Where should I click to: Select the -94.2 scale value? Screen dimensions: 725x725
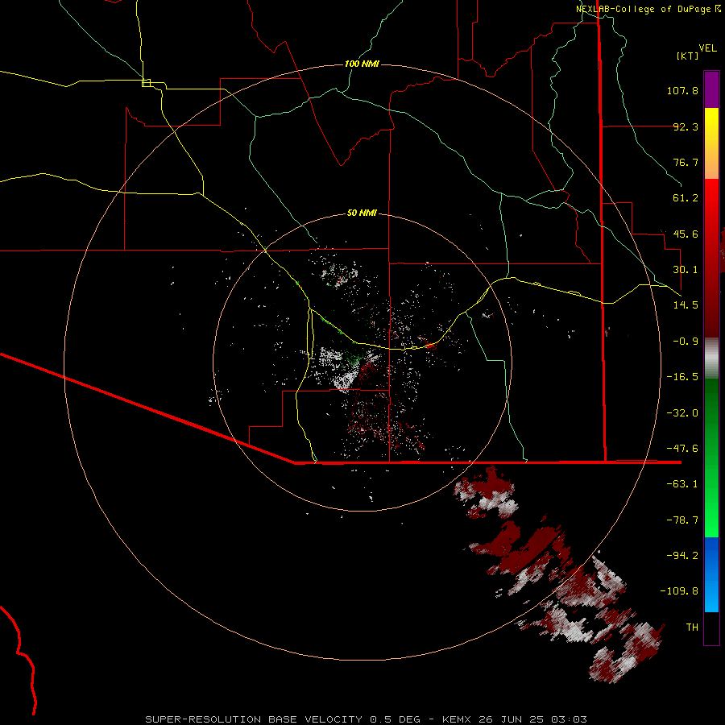point(682,556)
